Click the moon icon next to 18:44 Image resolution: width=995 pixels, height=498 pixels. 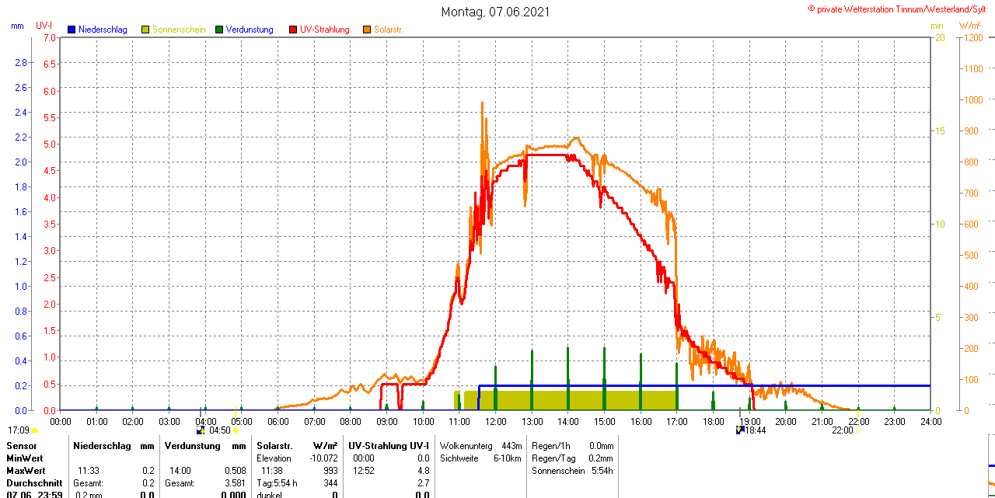click(x=740, y=430)
